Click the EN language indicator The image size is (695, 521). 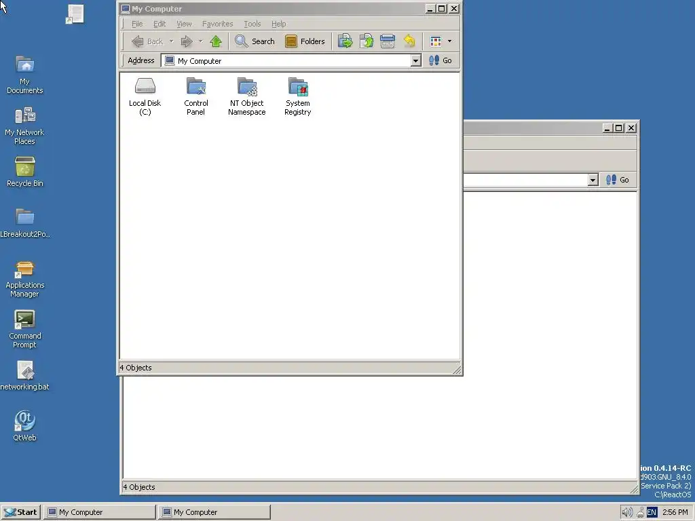pos(652,513)
